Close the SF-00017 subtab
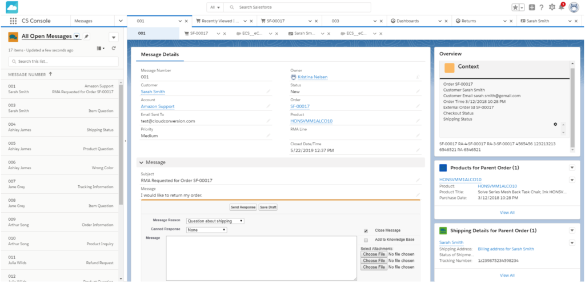585x283 pixels. (x=225, y=34)
